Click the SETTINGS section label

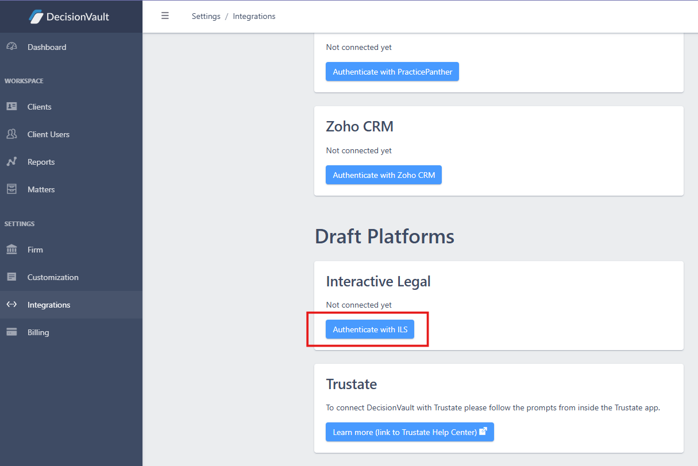pos(20,224)
